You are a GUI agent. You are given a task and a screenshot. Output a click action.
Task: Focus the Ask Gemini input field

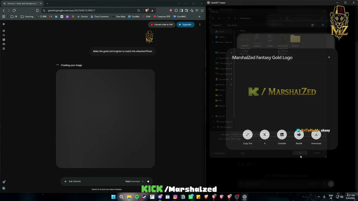(95, 181)
